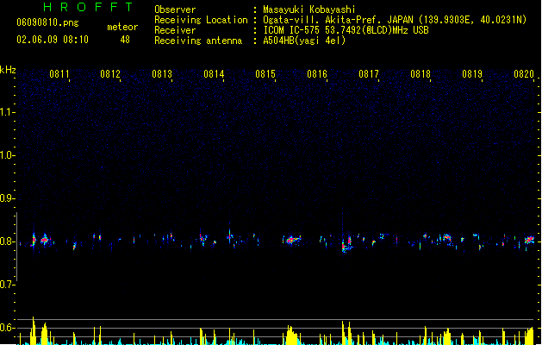The image size is (542, 345).
Task: Click the 0818 time marker
Action: point(421,74)
